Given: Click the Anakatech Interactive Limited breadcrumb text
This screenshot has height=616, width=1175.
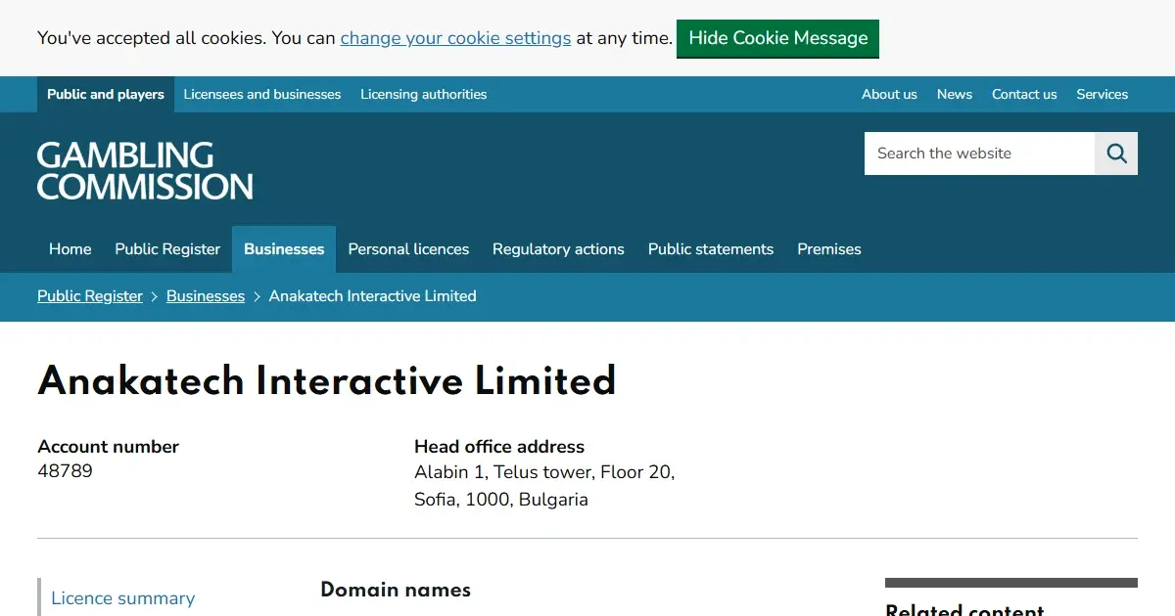Looking at the screenshot, I should coord(373,296).
